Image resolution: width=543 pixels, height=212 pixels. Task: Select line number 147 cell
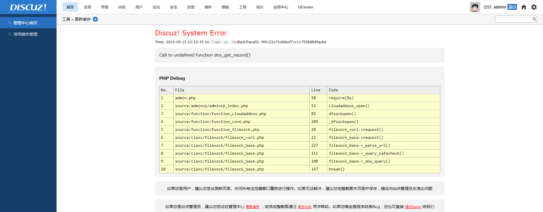pyautogui.click(x=318, y=169)
